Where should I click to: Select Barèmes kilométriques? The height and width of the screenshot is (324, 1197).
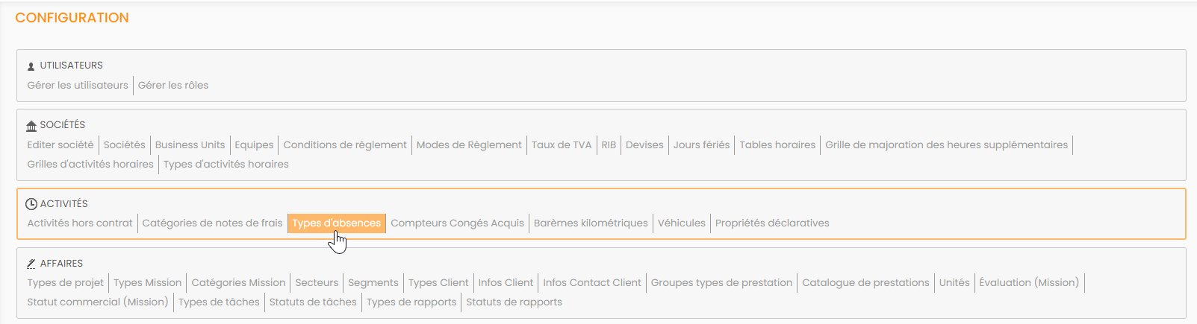click(x=591, y=223)
